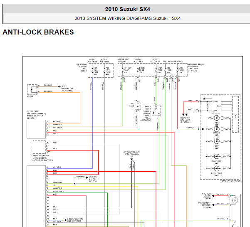This screenshot has width=250, height=227.
Task: Click the steering angle sensor component box
Action: tap(36, 129)
